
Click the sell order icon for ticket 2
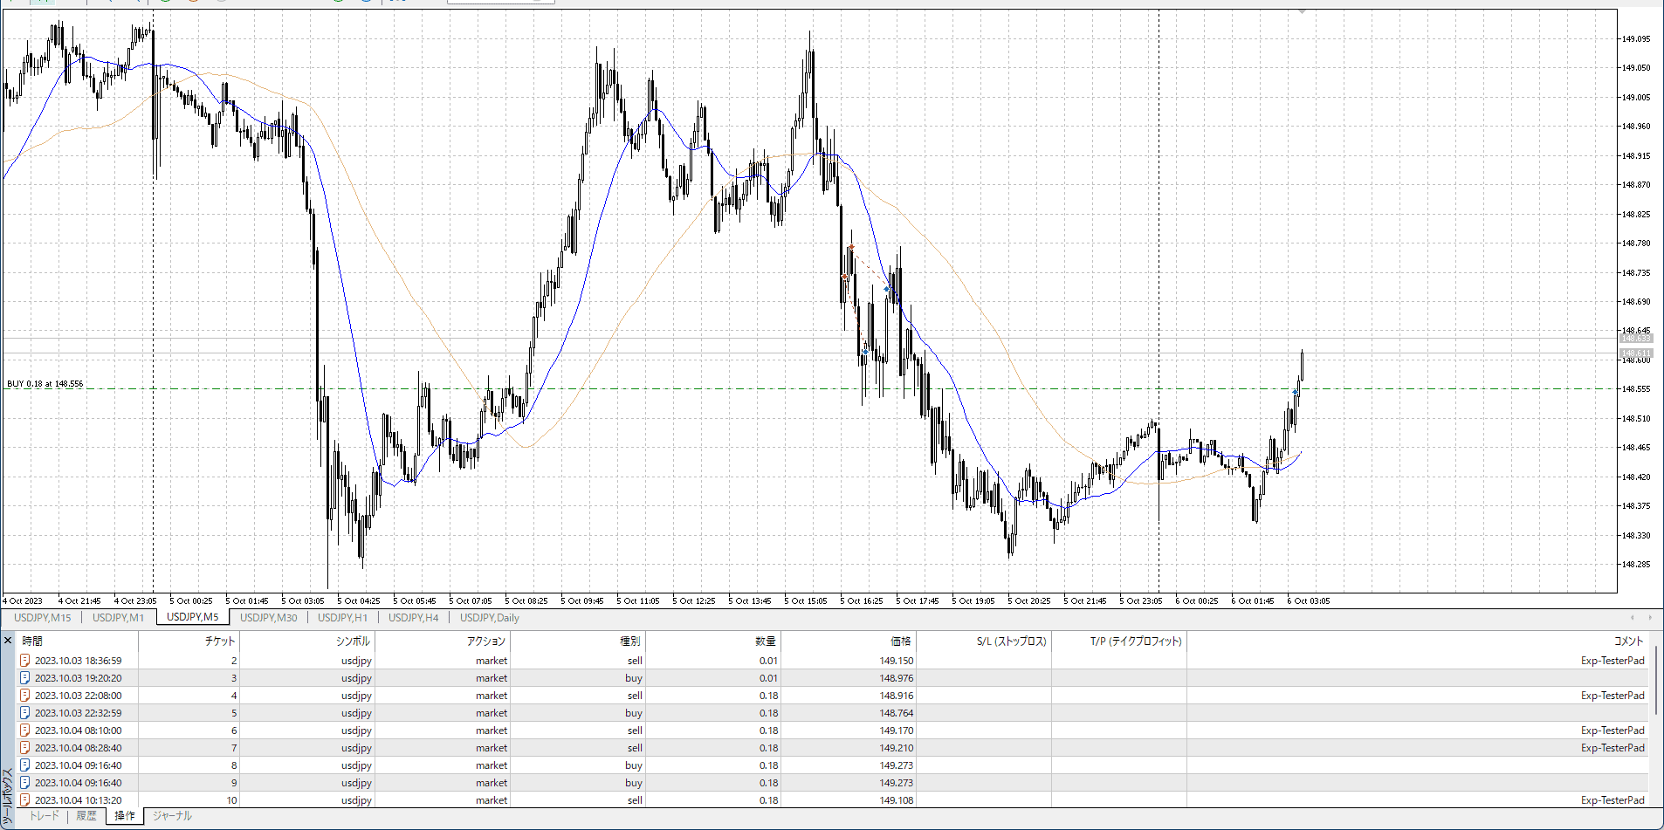[25, 661]
